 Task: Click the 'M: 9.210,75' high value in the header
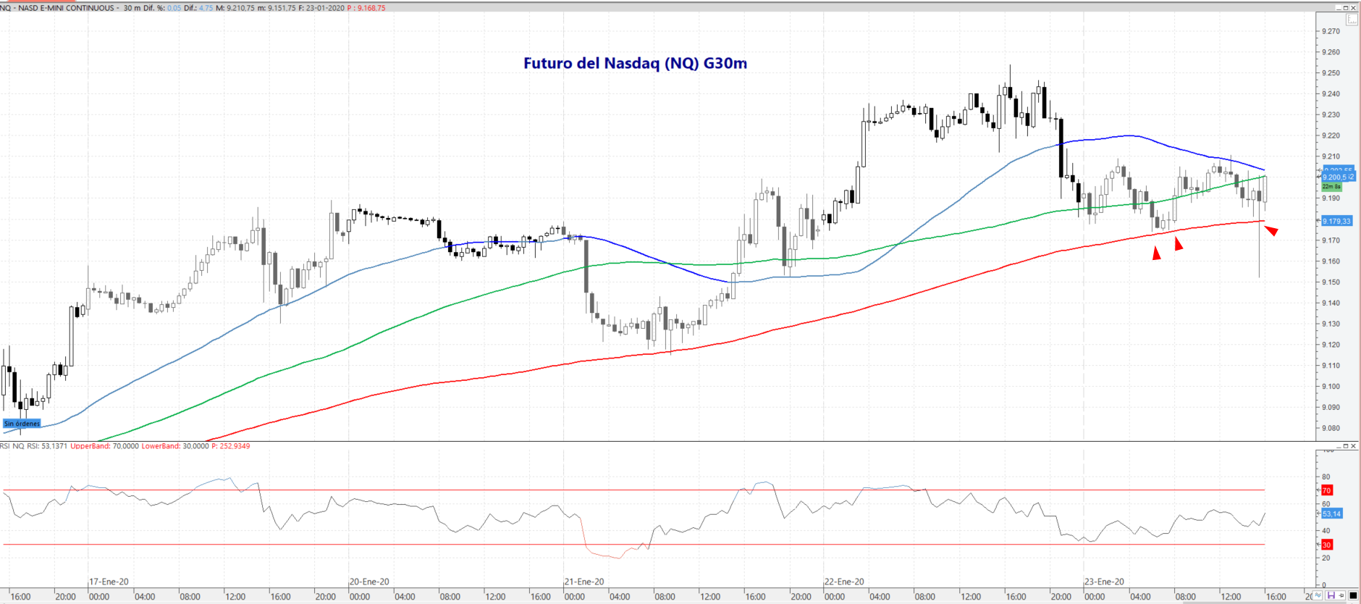(x=235, y=8)
